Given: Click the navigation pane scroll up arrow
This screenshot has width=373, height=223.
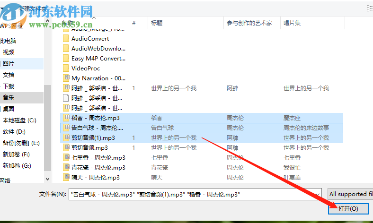Looking at the screenshot, I should coord(48,21).
